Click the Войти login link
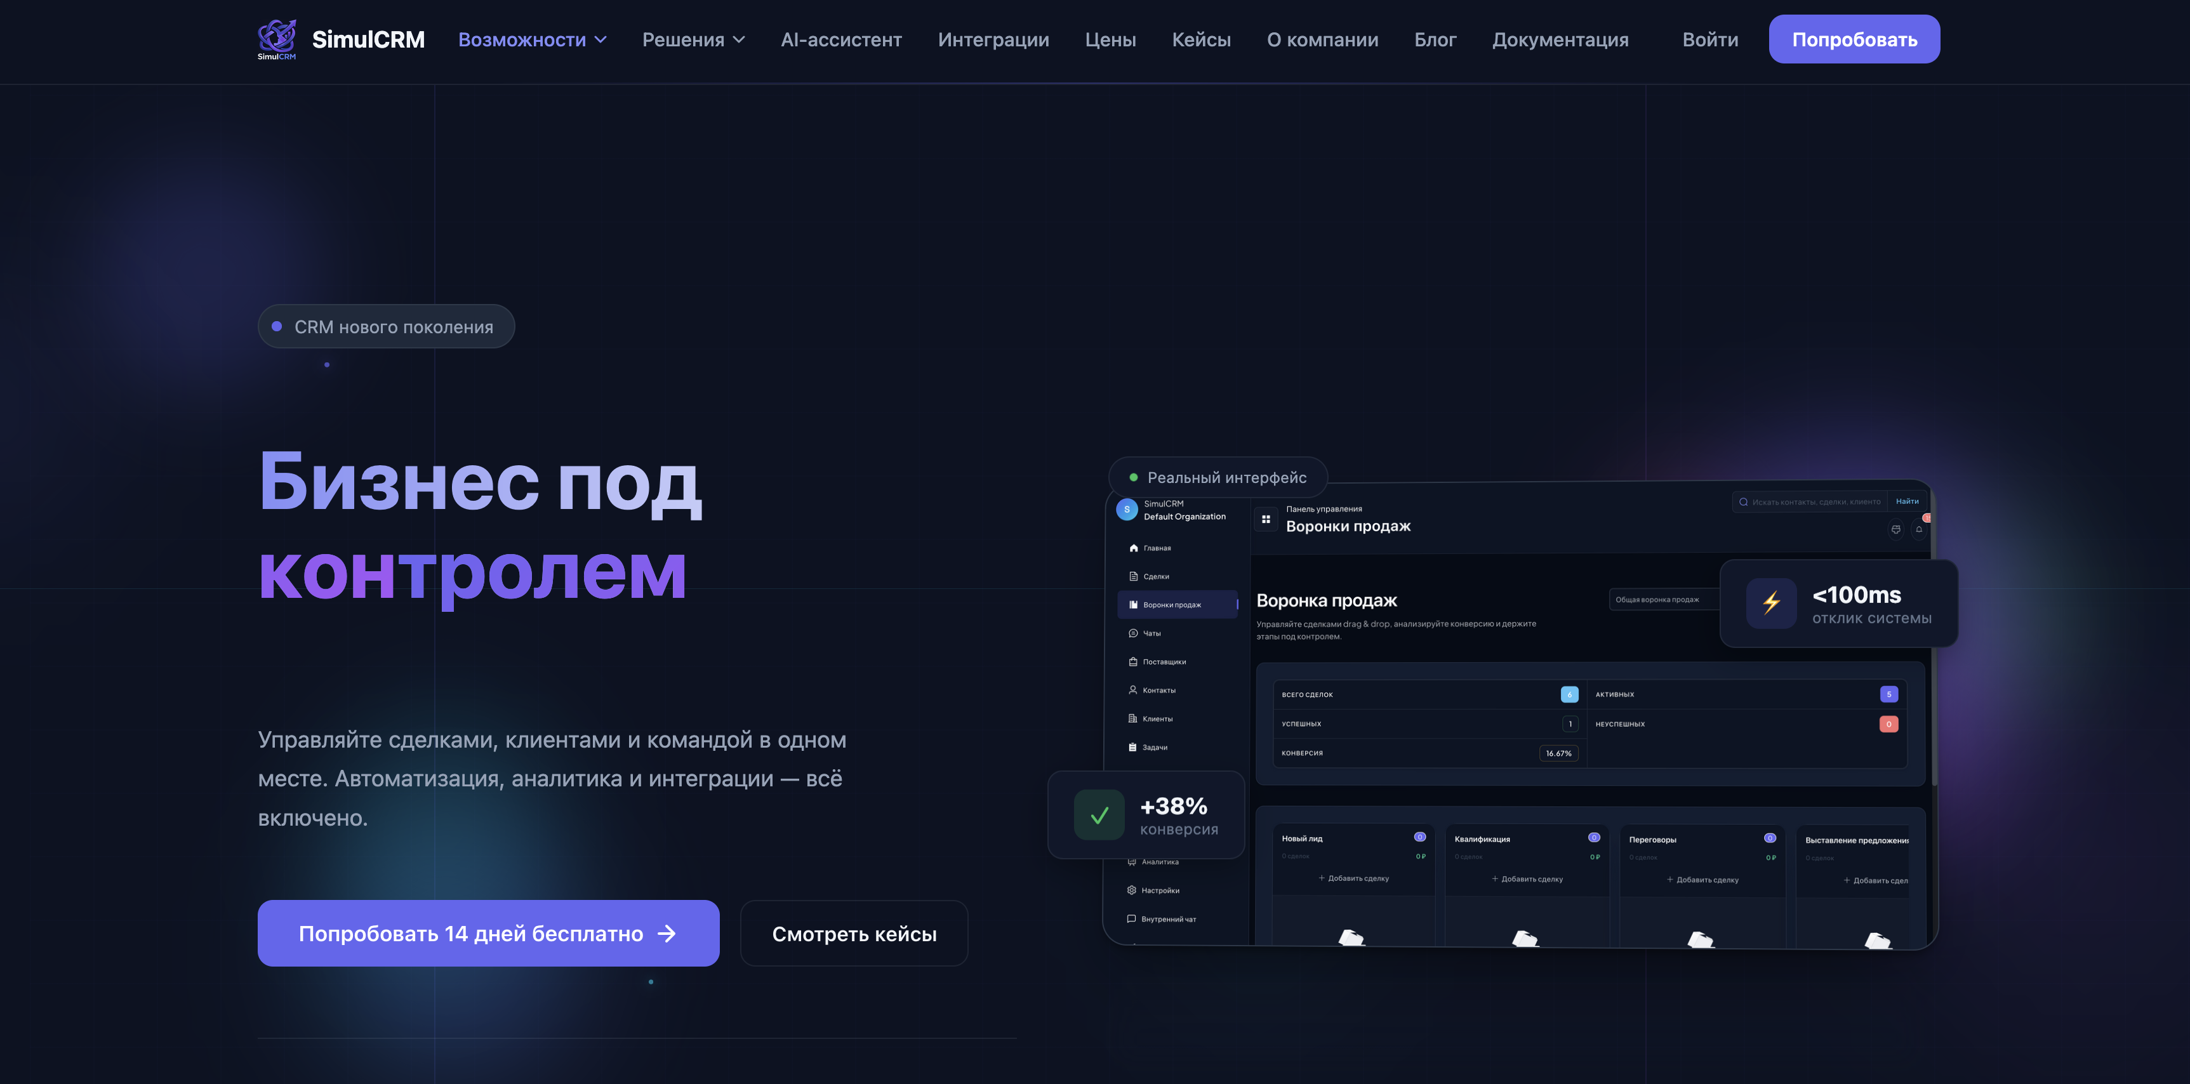The image size is (2190, 1084). coord(1709,39)
